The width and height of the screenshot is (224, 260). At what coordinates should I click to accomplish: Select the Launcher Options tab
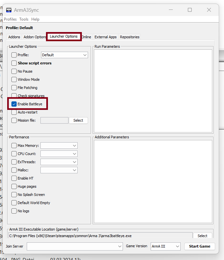click(x=64, y=37)
